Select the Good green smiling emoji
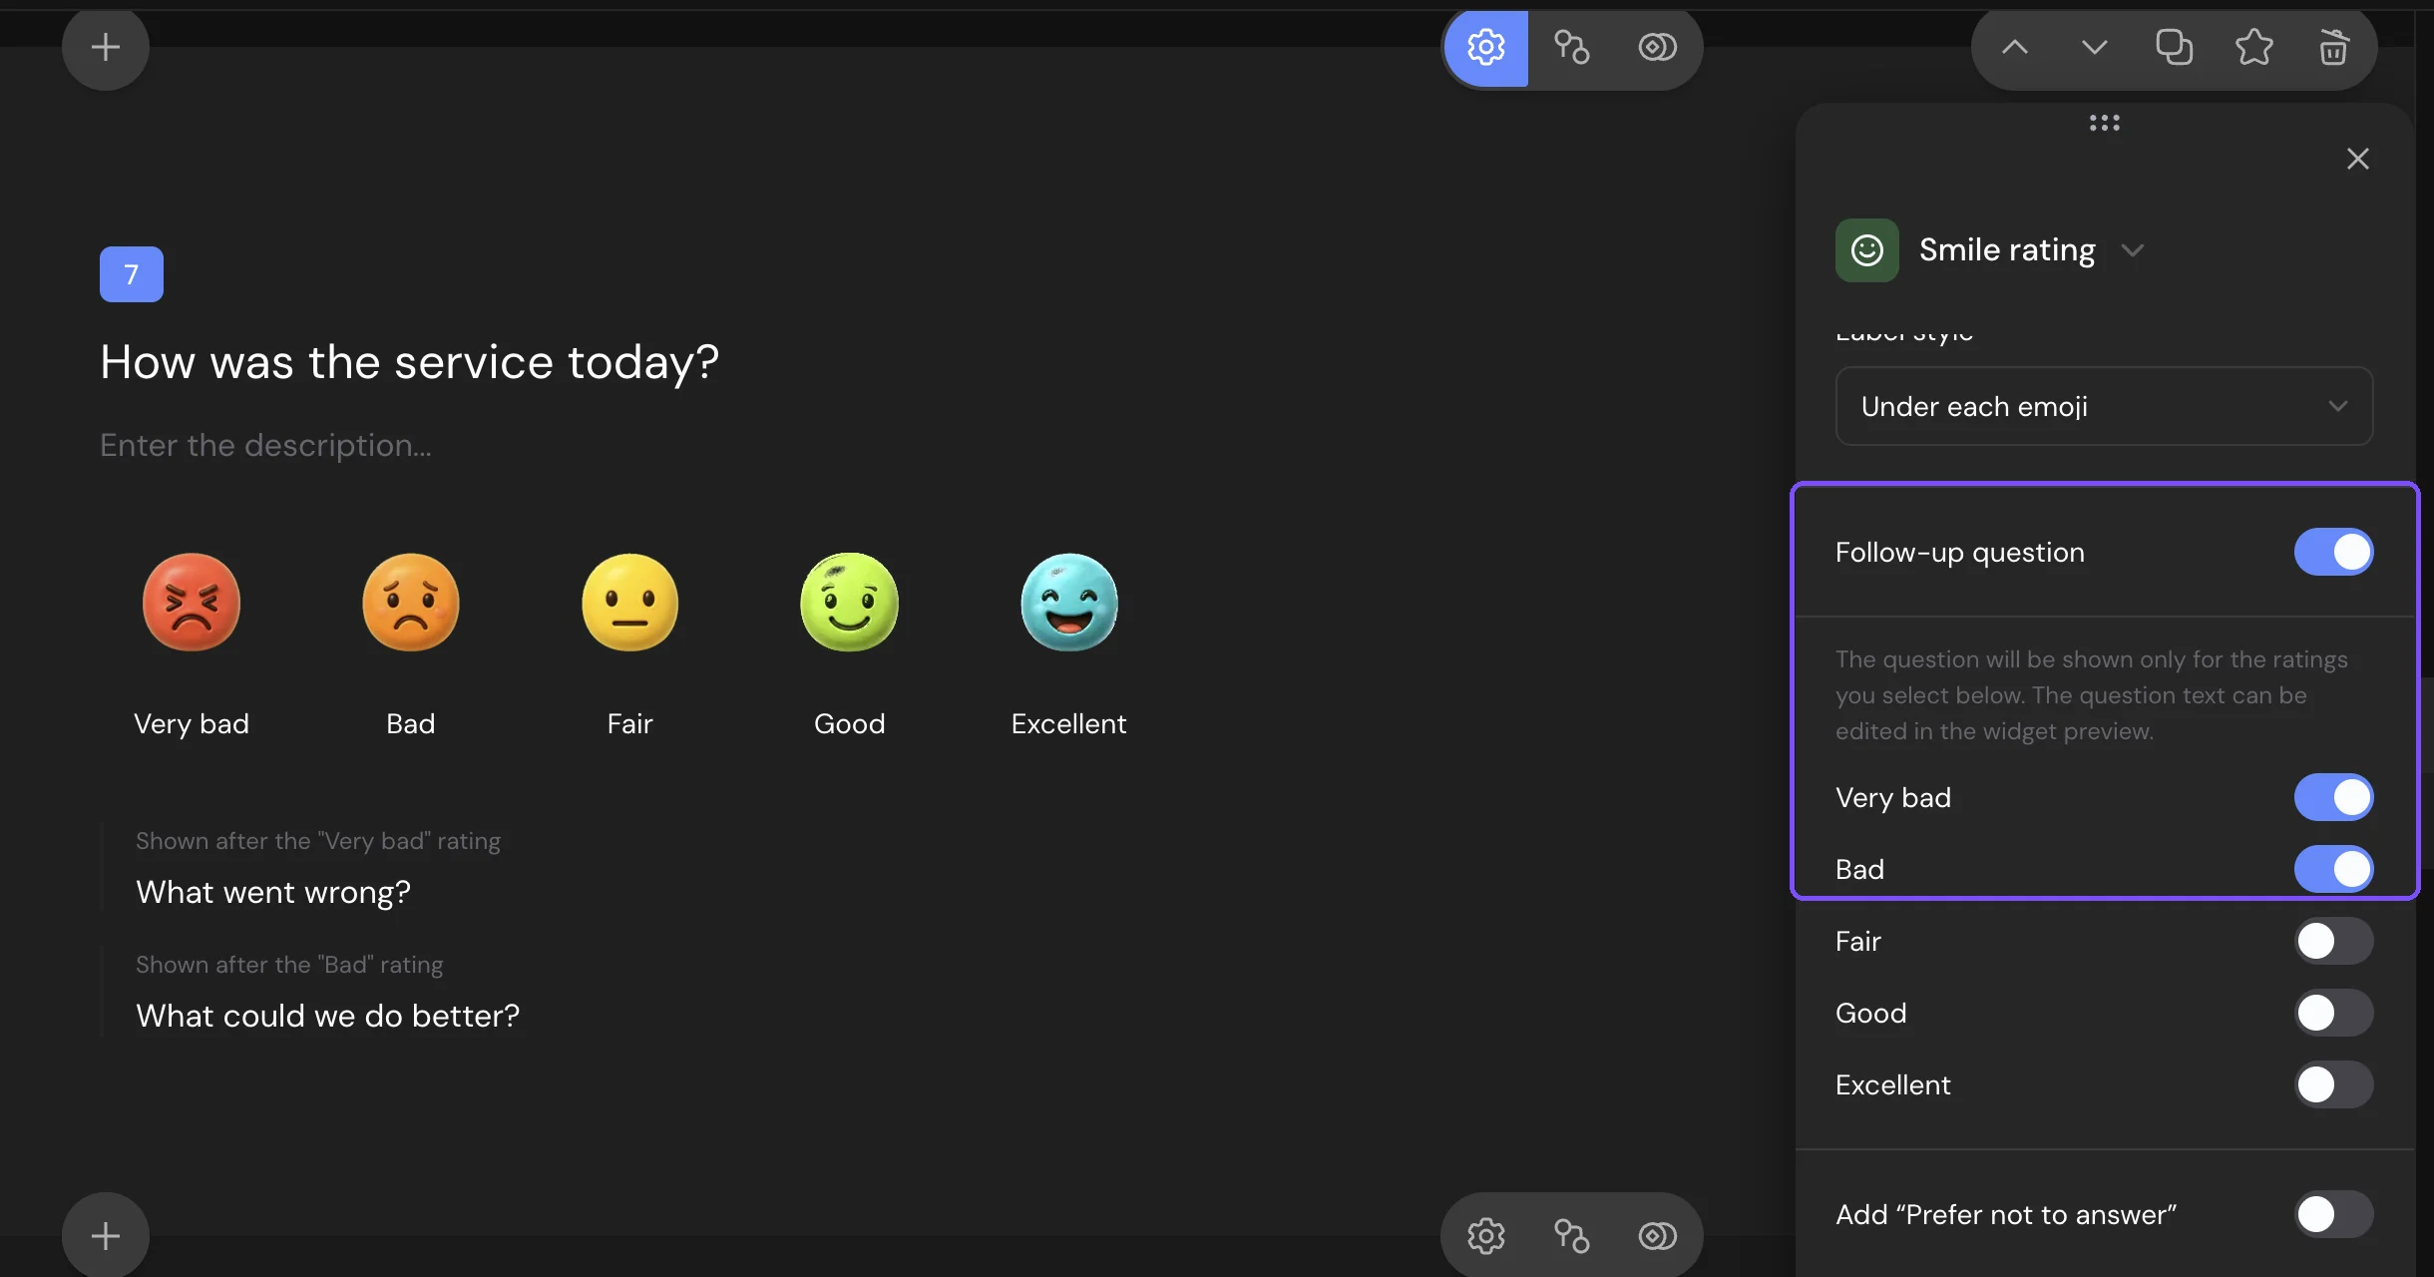Viewport: 2434px width, 1277px height. [x=850, y=602]
